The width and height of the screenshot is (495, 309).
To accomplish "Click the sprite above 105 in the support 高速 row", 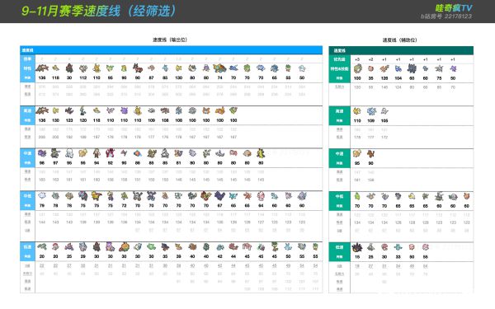I will click(384, 110).
